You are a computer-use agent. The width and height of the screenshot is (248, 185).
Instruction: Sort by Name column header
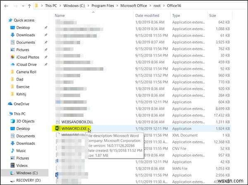point(60,15)
